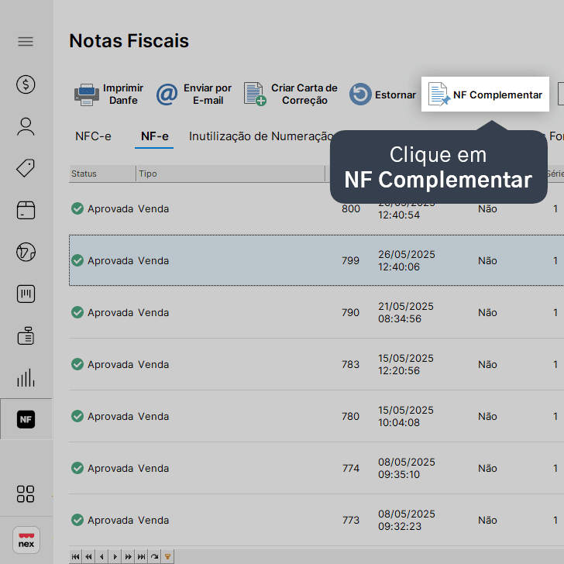Click the nex logo at sidebar bottom
The width and height of the screenshot is (564, 564).
[26, 540]
